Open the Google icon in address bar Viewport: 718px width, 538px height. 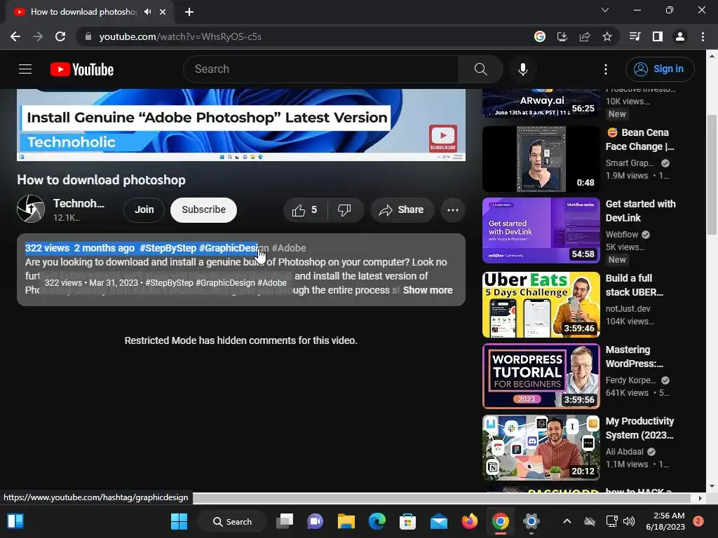tap(539, 36)
